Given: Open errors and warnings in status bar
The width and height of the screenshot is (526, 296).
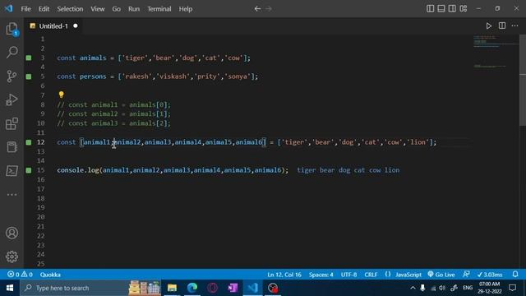Looking at the screenshot, I should (x=20, y=275).
